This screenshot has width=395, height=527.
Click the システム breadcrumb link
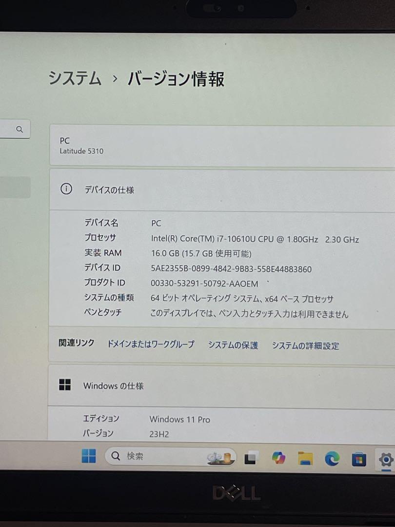[x=75, y=78]
